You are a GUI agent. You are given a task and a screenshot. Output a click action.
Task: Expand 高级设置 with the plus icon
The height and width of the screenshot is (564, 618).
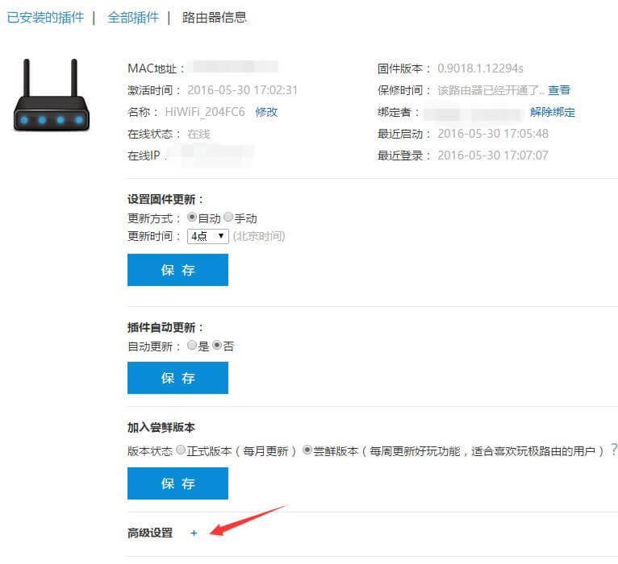194,533
